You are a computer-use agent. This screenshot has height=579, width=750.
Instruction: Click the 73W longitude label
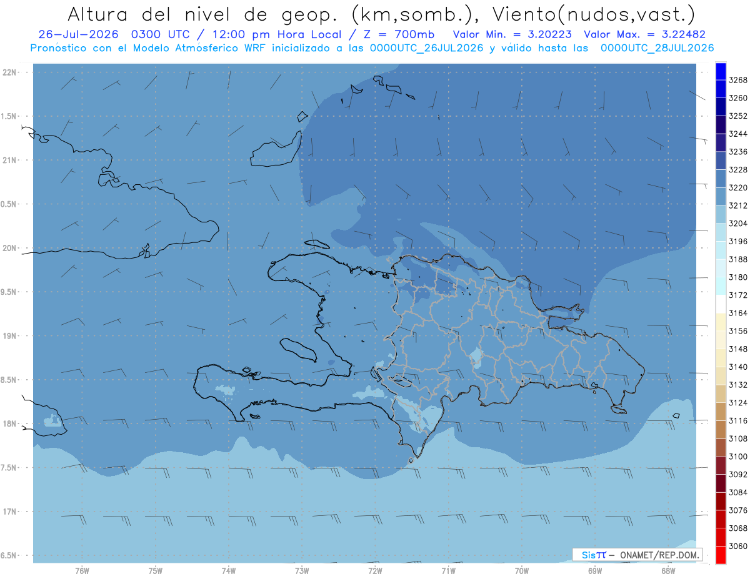point(302,571)
